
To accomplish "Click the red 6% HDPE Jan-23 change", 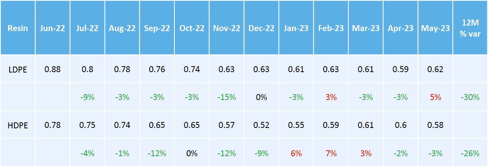I will (x=296, y=153).
